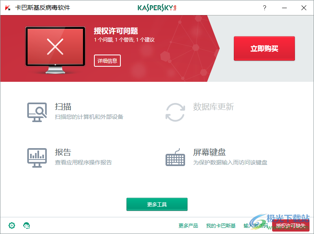This screenshot has height=234, width=314.
Task: Click the scan computer monitor icon
Action: (x=37, y=112)
